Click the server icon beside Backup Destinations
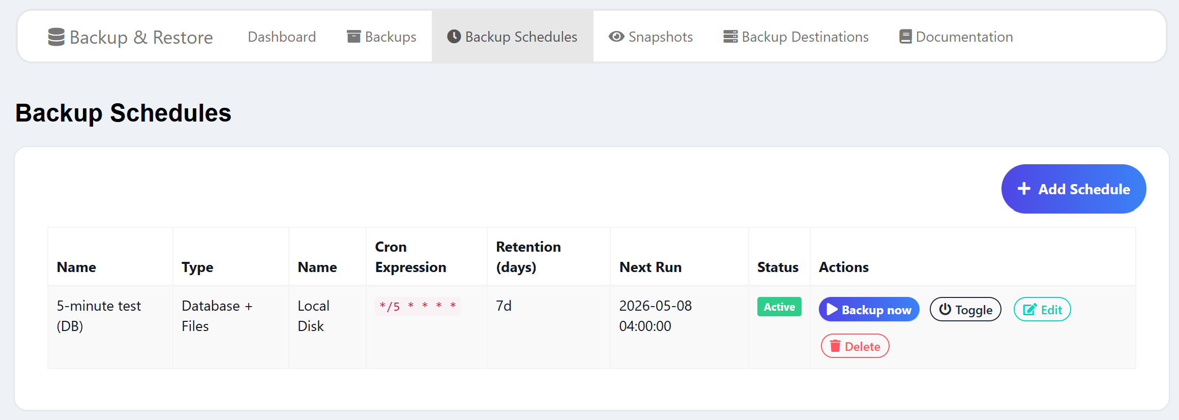 (x=730, y=37)
